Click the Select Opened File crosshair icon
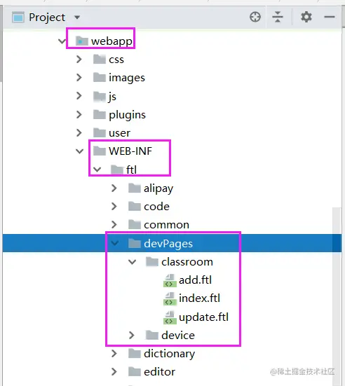 (255, 17)
